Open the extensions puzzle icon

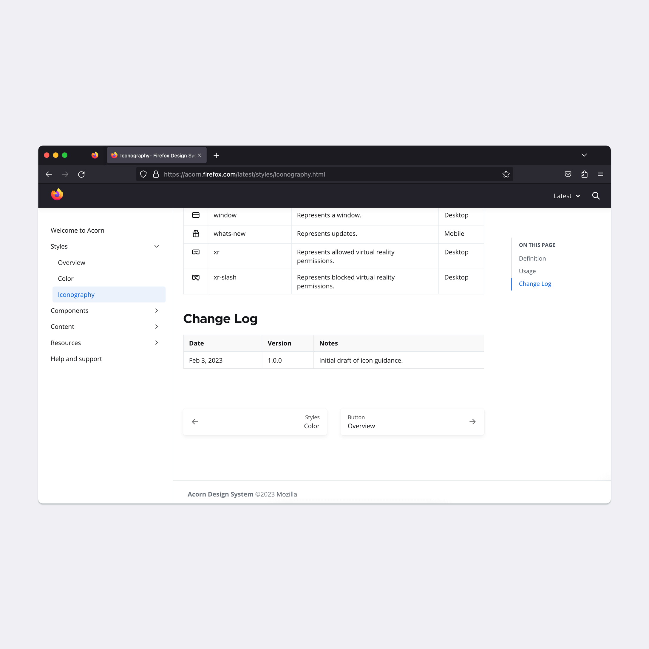click(x=584, y=174)
